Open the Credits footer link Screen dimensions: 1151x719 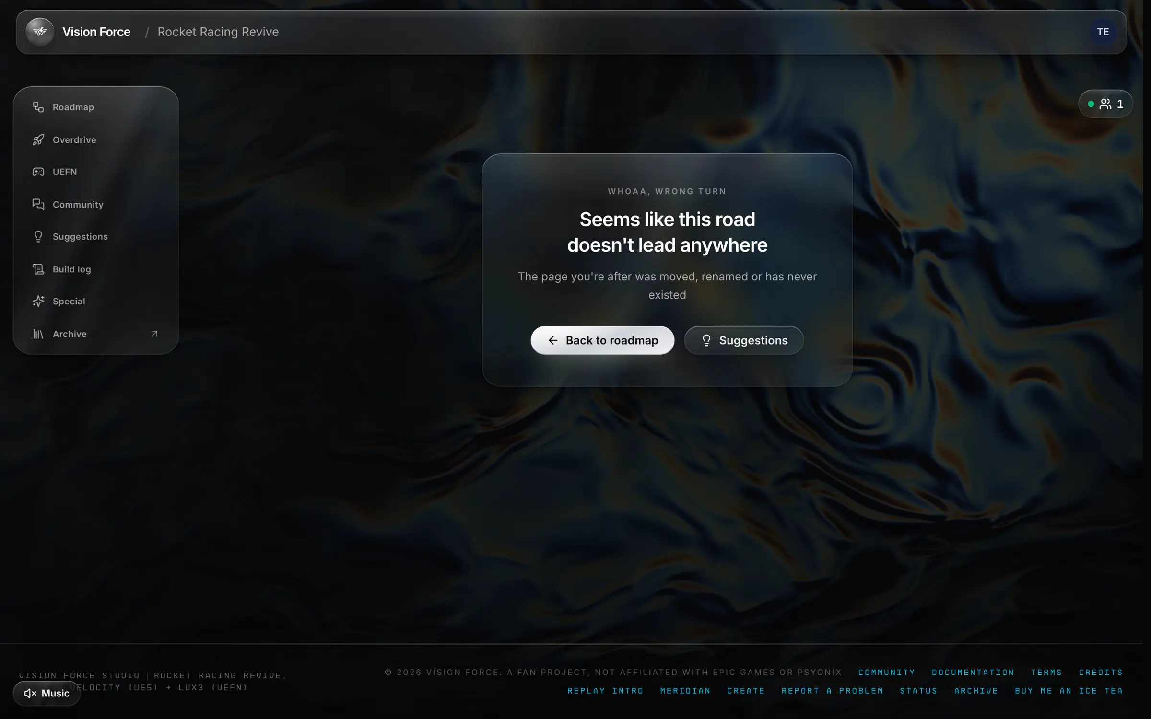tap(1101, 672)
